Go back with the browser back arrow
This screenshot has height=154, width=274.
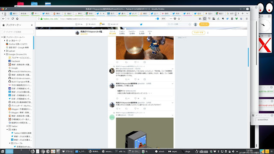click(3, 19)
